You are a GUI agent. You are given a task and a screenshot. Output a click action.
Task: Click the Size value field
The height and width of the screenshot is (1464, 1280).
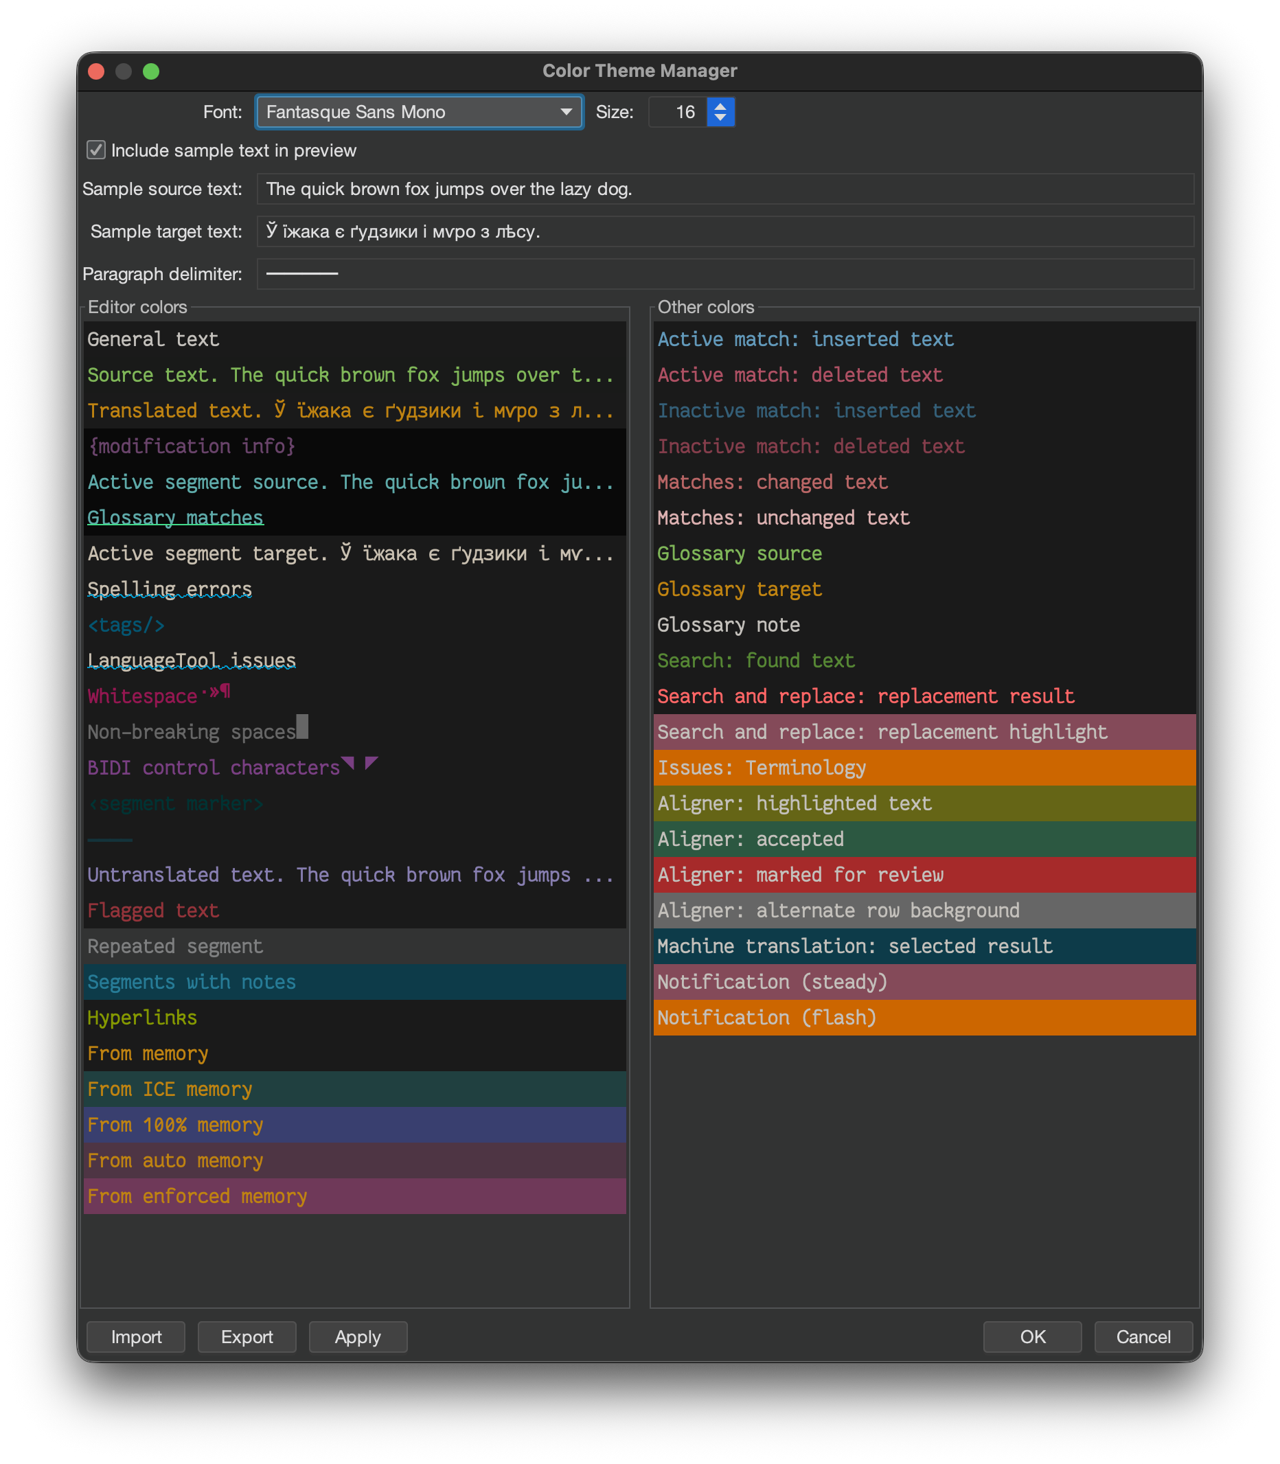point(677,112)
